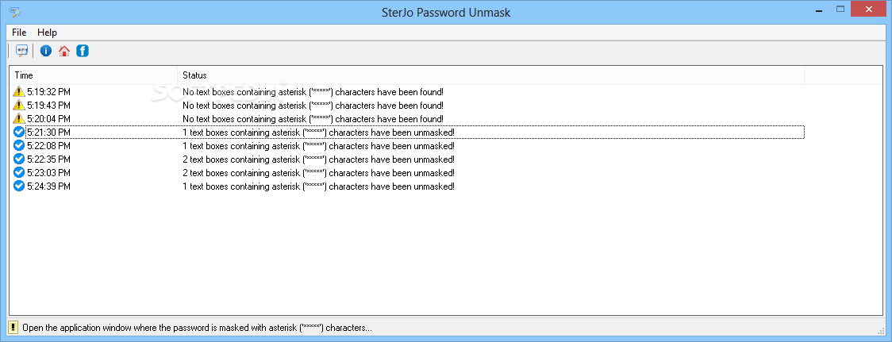Image resolution: width=892 pixels, height=342 pixels.
Task: Open the File menu
Action: (19, 33)
